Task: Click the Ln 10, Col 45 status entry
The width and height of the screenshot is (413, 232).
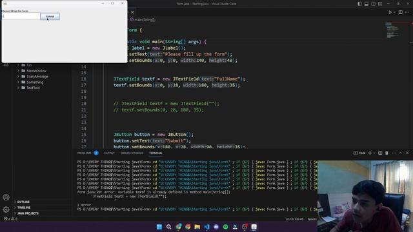Action: pos(294,219)
